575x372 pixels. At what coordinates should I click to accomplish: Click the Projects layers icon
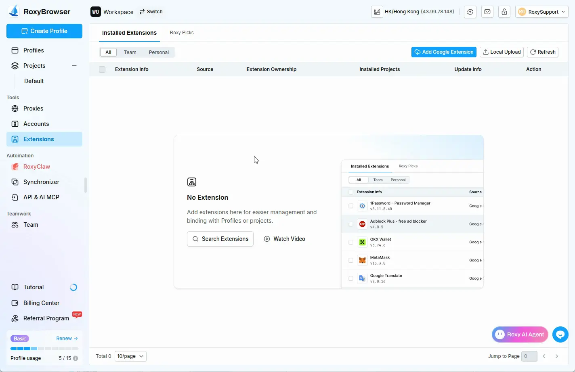pos(15,66)
